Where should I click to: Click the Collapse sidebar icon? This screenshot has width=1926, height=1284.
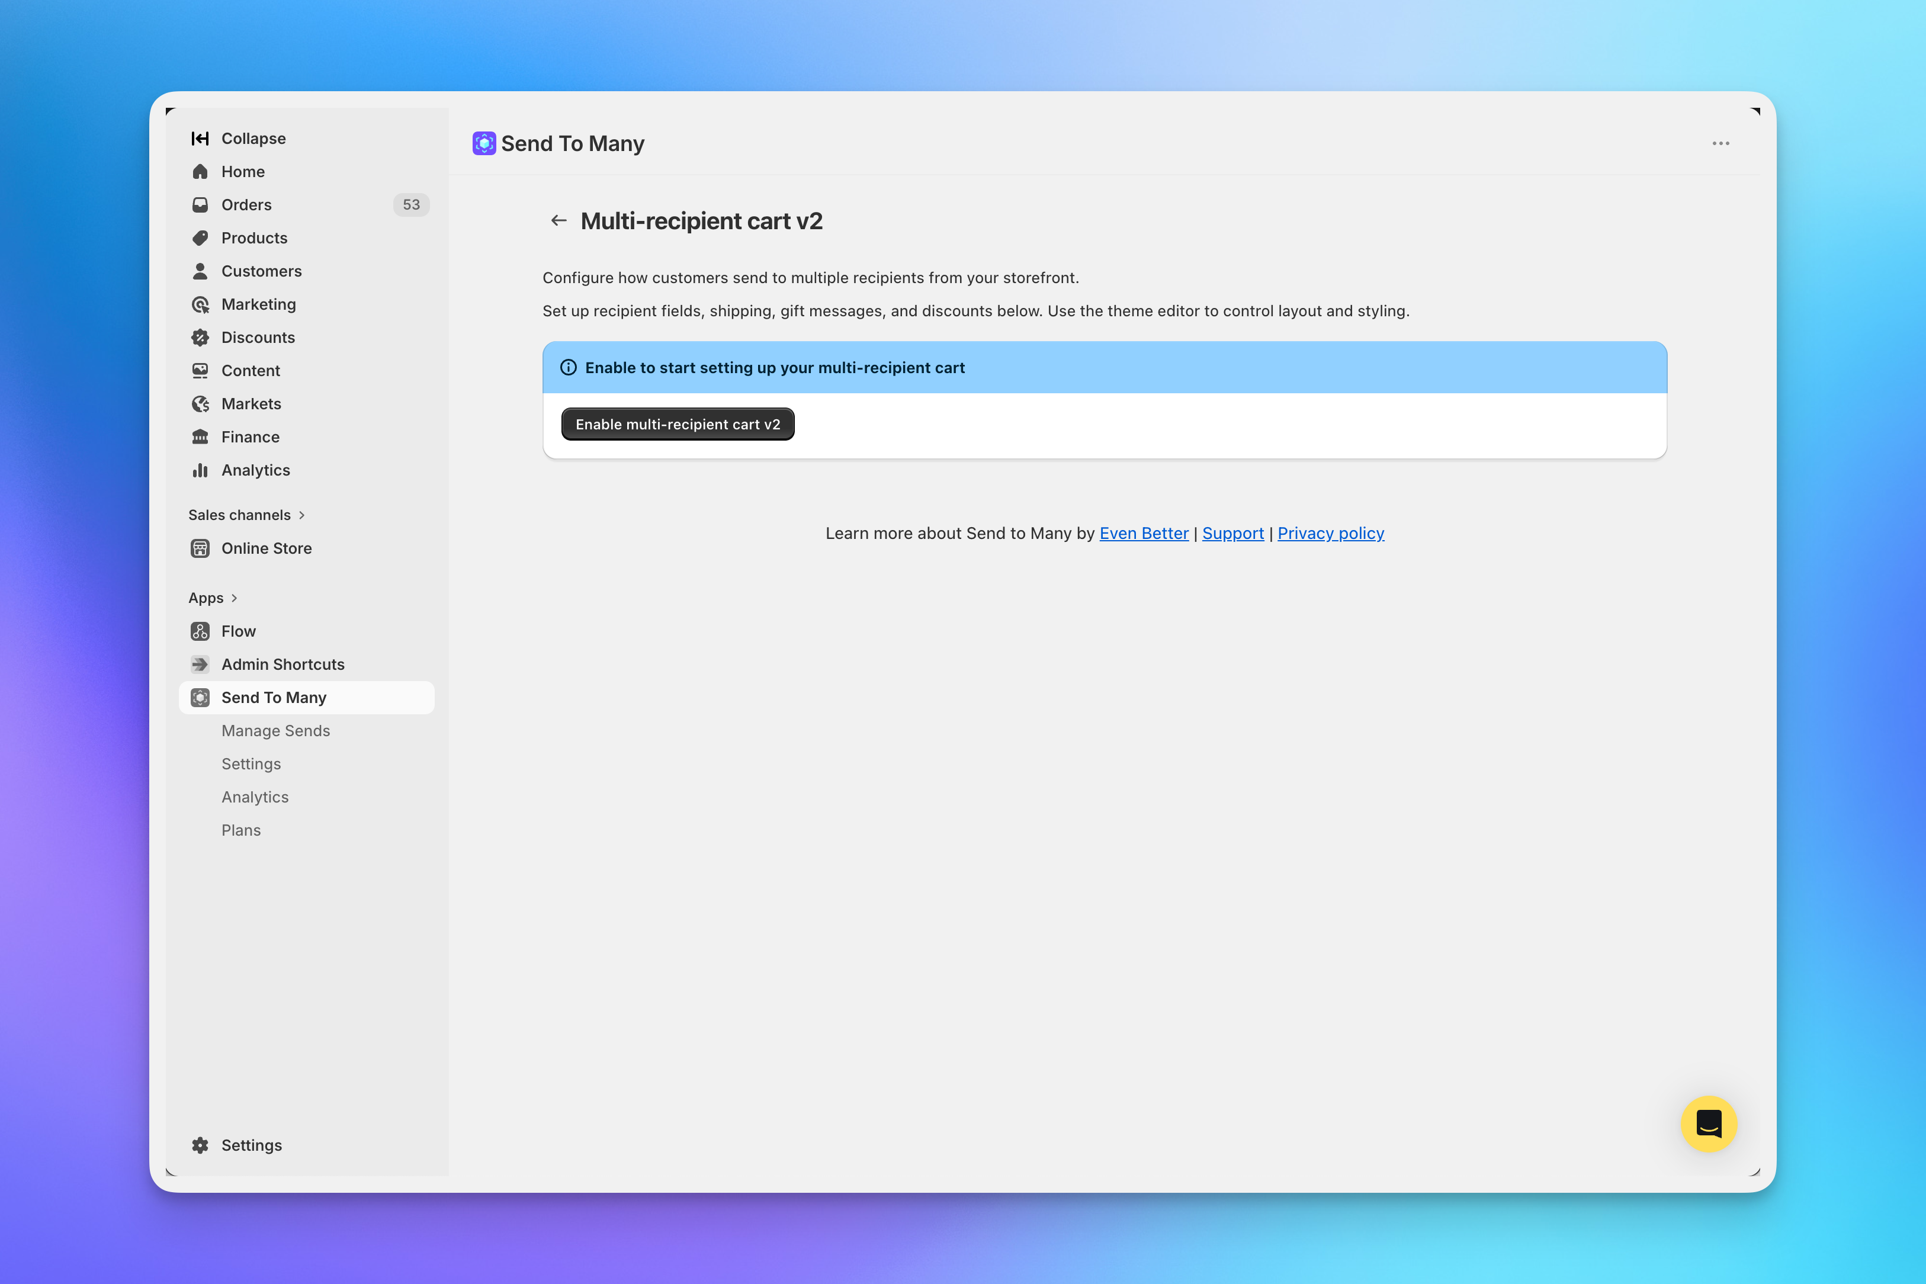point(200,139)
